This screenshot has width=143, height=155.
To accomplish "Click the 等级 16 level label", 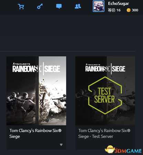I will [114, 10].
